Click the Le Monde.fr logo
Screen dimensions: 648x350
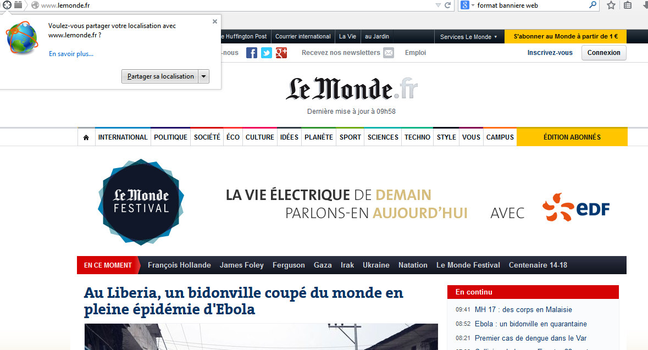pos(352,89)
